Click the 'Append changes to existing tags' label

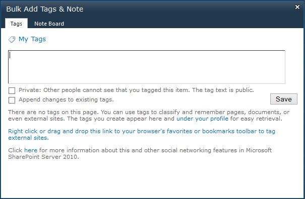tap(66, 99)
